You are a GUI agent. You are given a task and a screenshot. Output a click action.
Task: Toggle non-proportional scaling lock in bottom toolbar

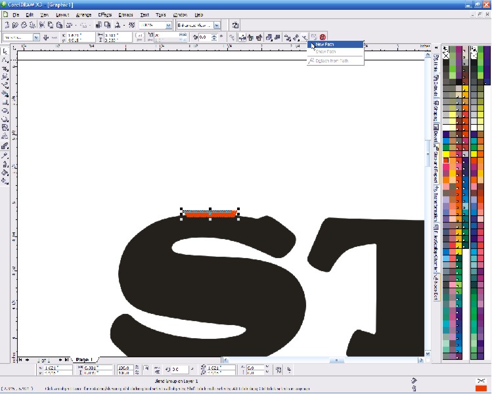[146, 369]
